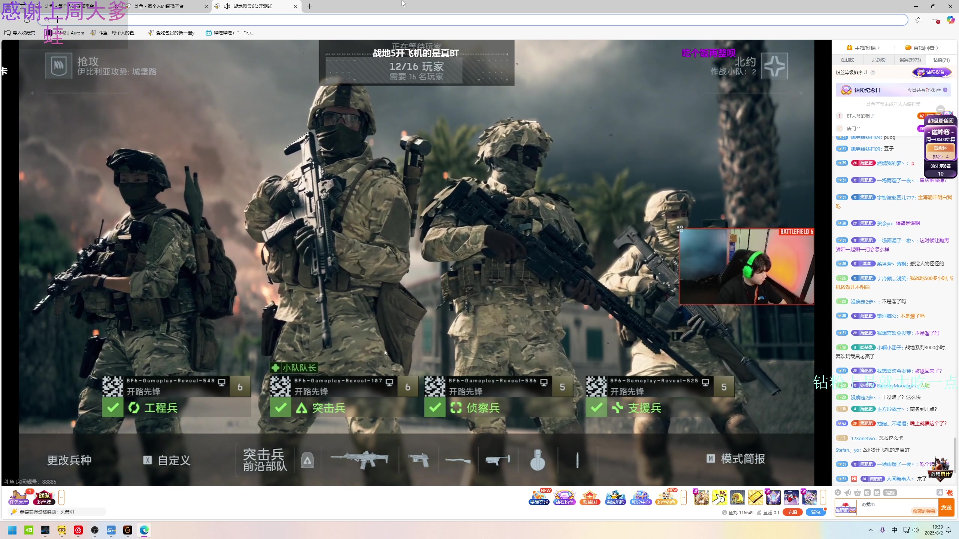Open NetEase Cloud Music from the taskbar
This screenshot has height=539, width=959.
tap(78, 530)
